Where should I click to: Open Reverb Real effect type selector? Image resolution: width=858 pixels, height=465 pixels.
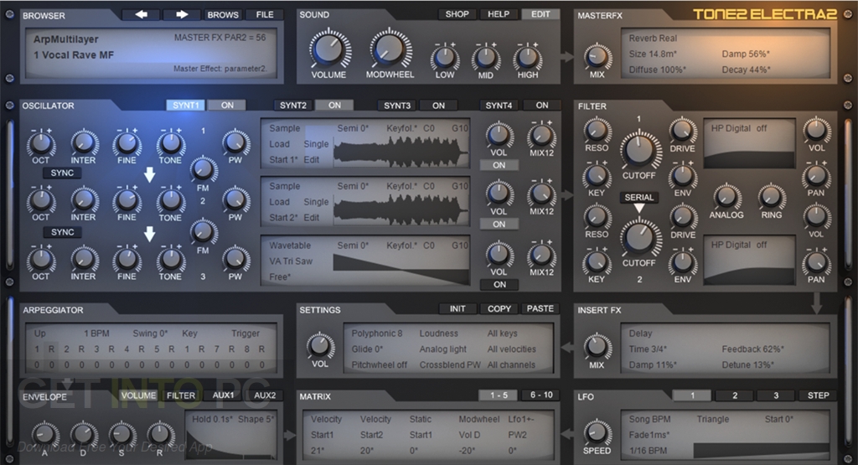653,39
